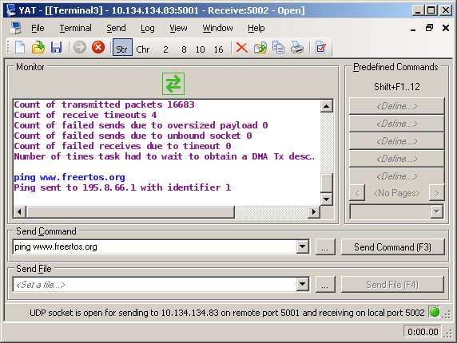The width and height of the screenshot is (457, 343).
Task: Clear the monitor with red cross icon
Action: click(241, 47)
